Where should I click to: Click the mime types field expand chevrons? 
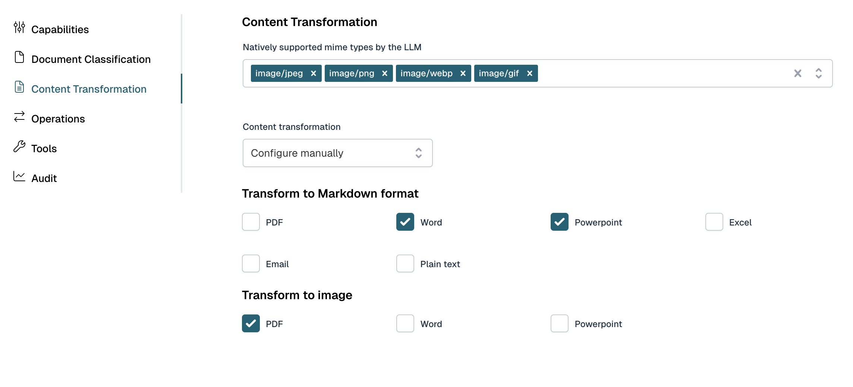(x=818, y=73)
